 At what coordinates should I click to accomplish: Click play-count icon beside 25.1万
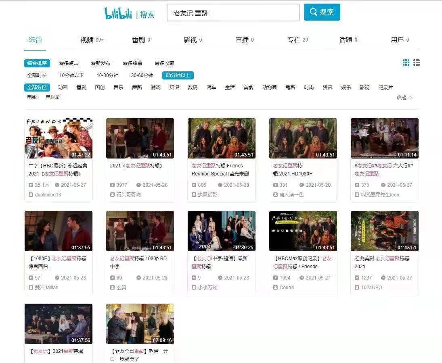(x=31, y=185)
